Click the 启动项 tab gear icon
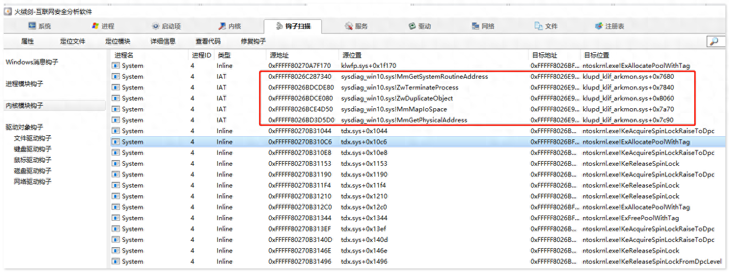729x272 pixels. [156, 26]
